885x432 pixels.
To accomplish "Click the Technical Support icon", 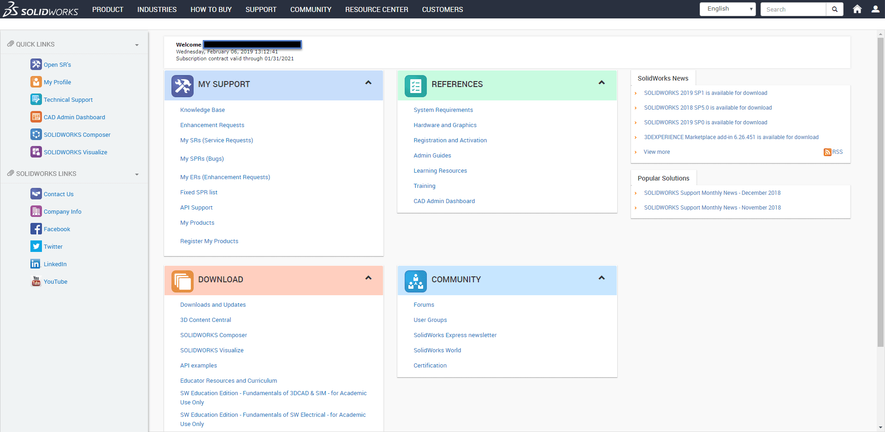I will 36,99.
